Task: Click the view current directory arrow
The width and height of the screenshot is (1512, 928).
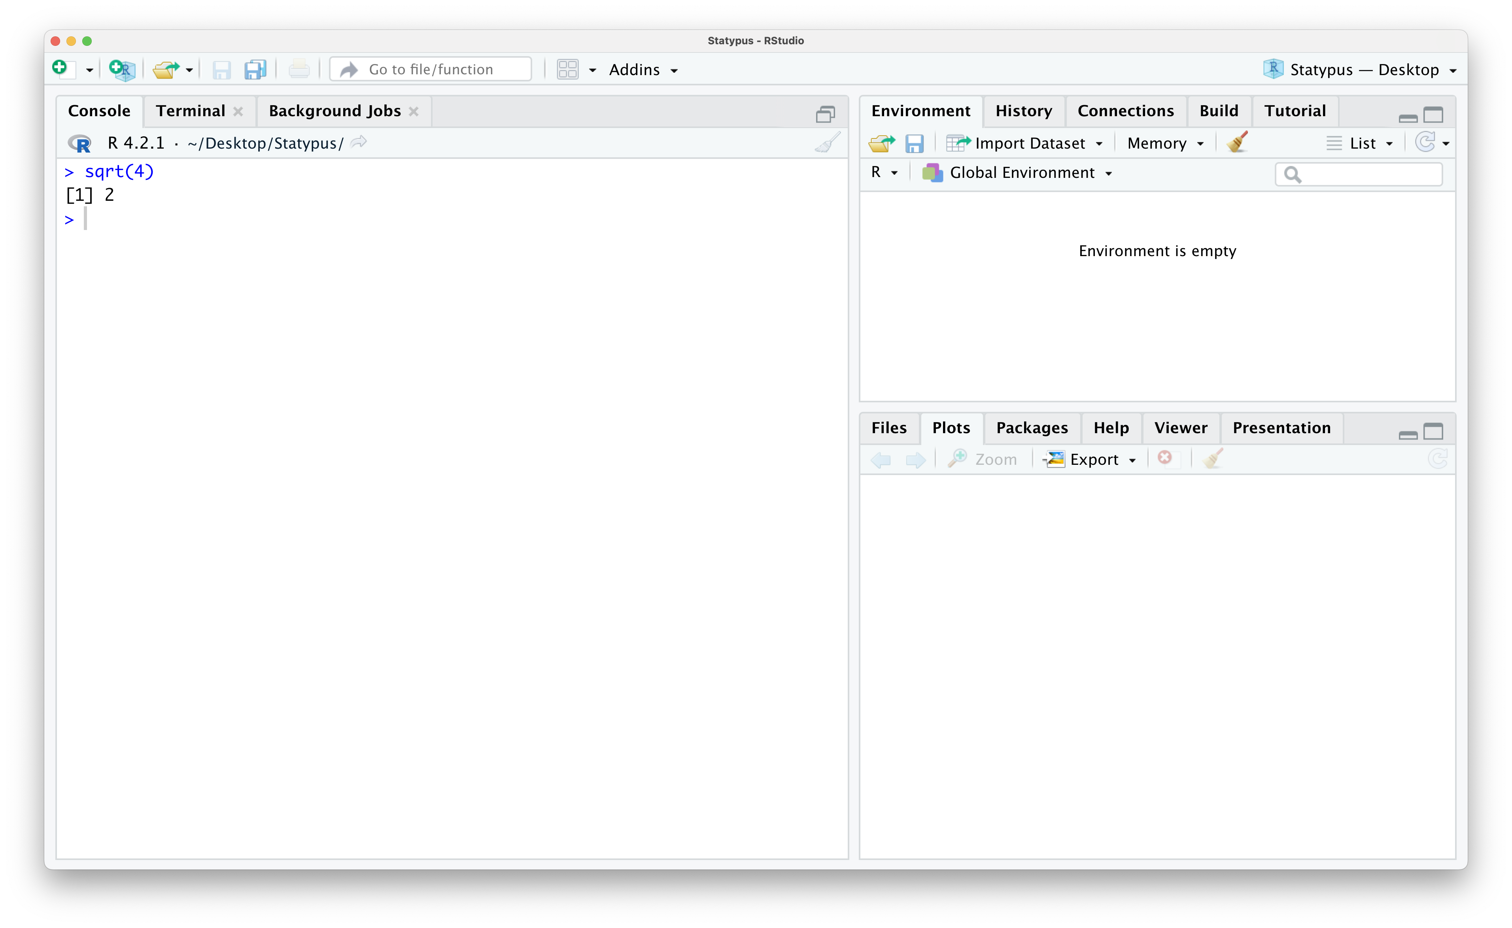Action: [x=359, y=142]
